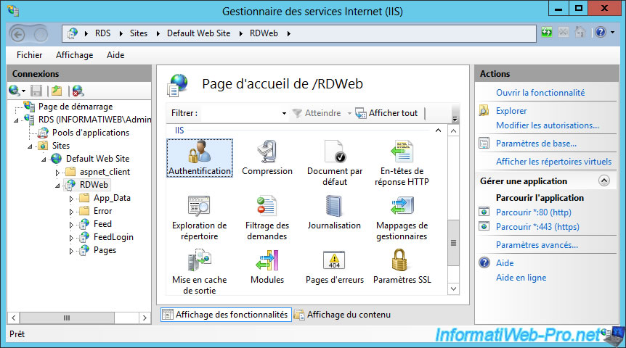Click the help question mark toolbar icon
This screenshot has height=348, width=626.
click(601, 32)
